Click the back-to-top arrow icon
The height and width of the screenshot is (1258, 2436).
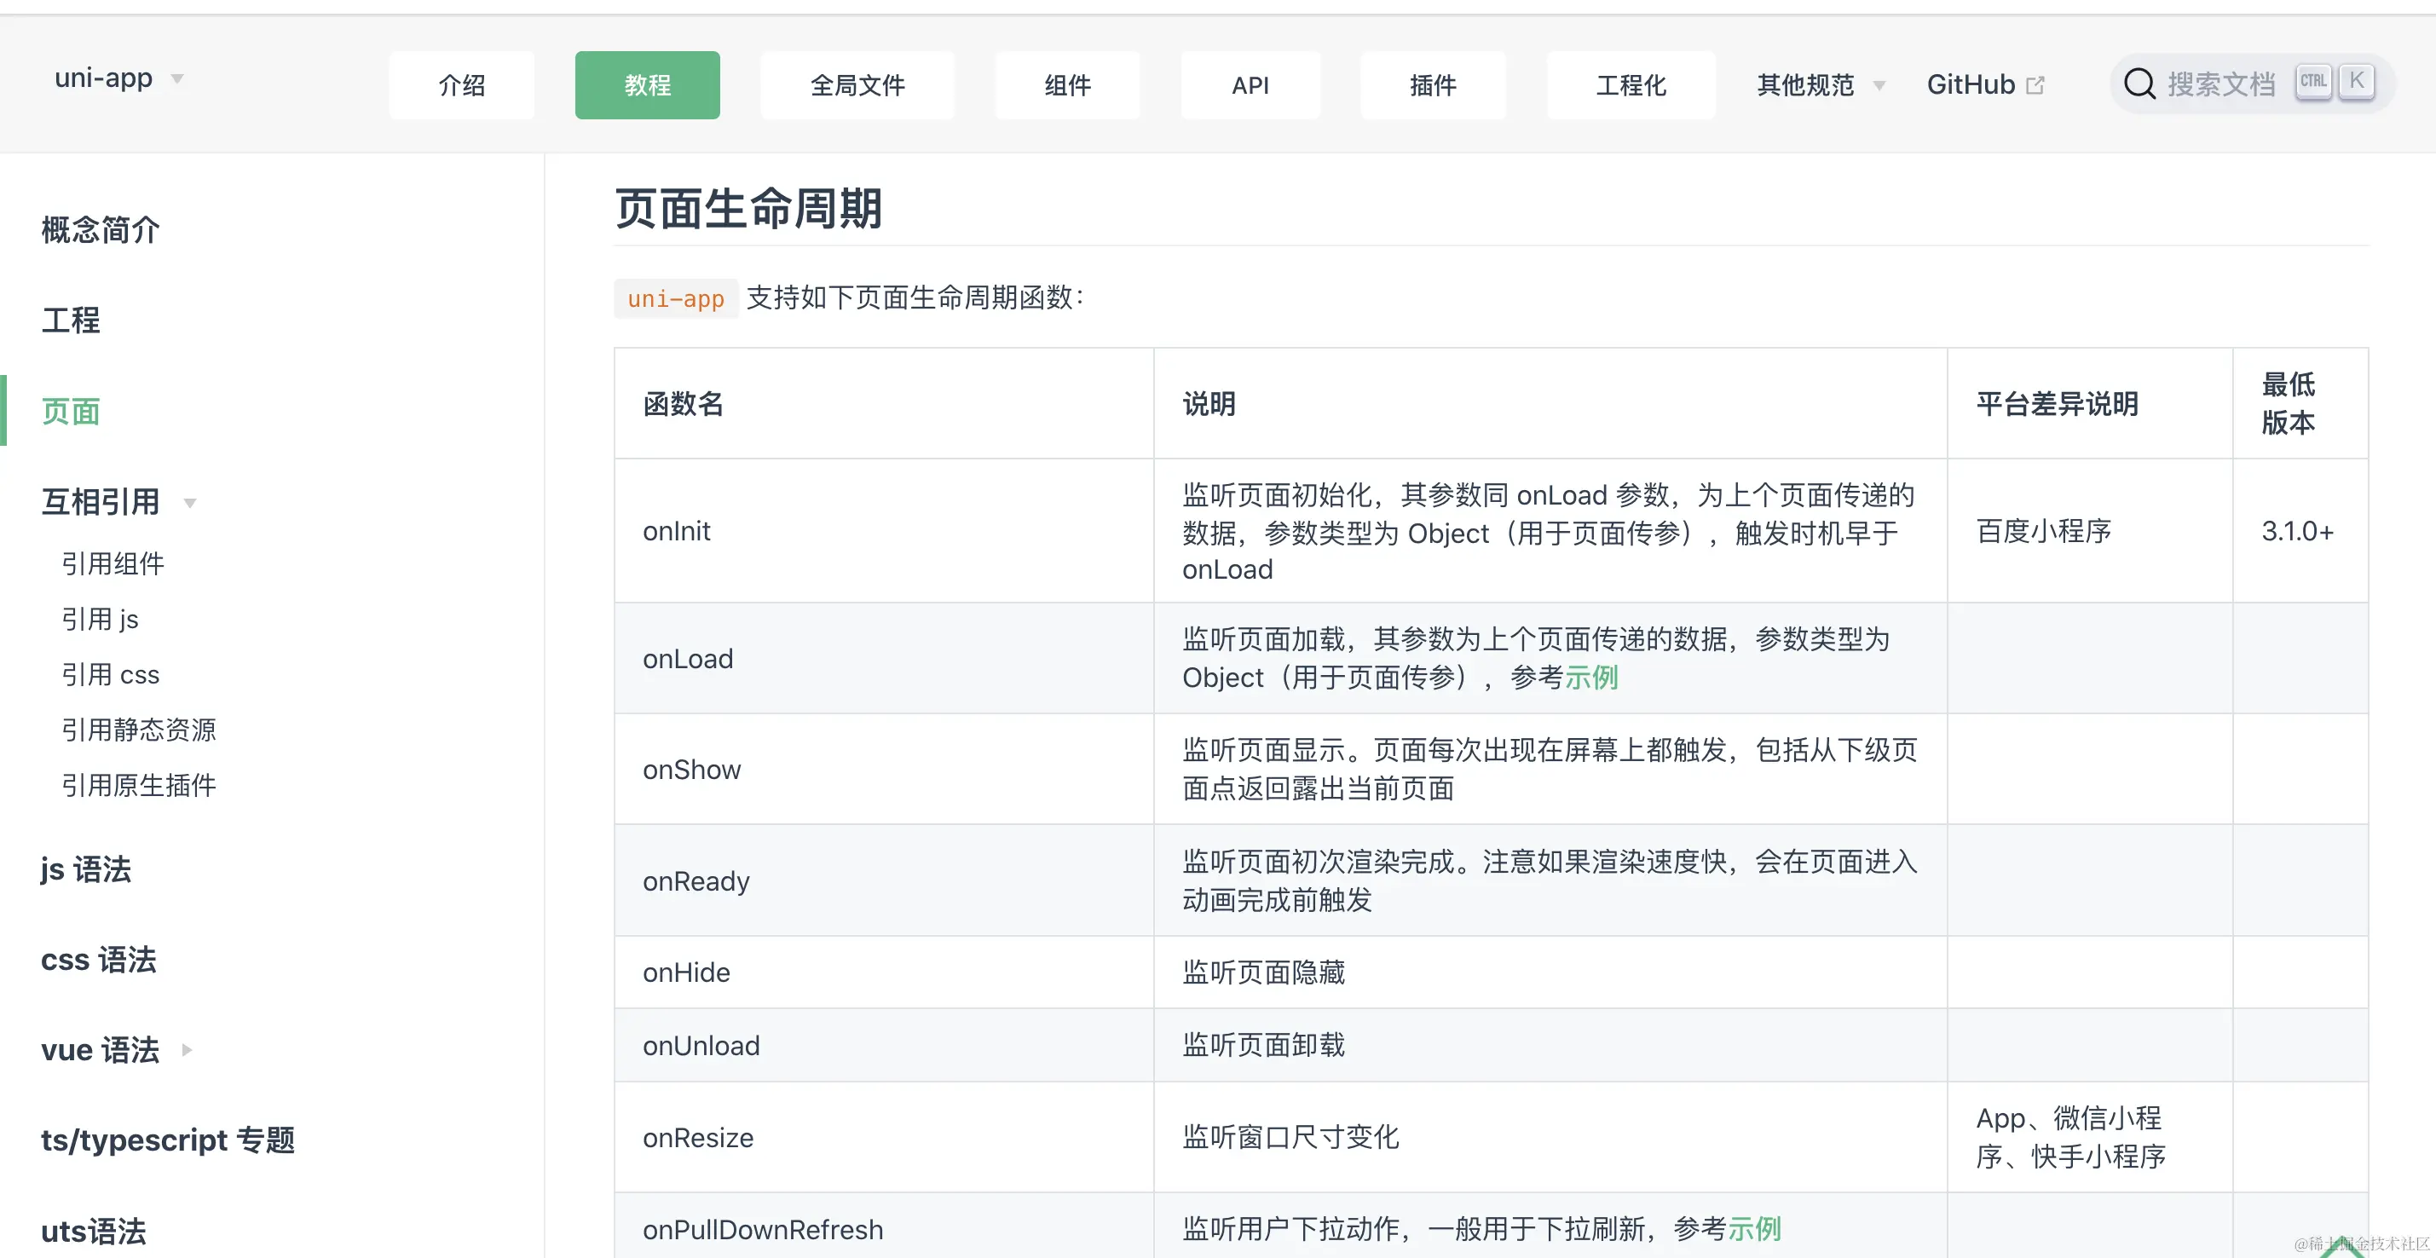pos(2341,1249)
